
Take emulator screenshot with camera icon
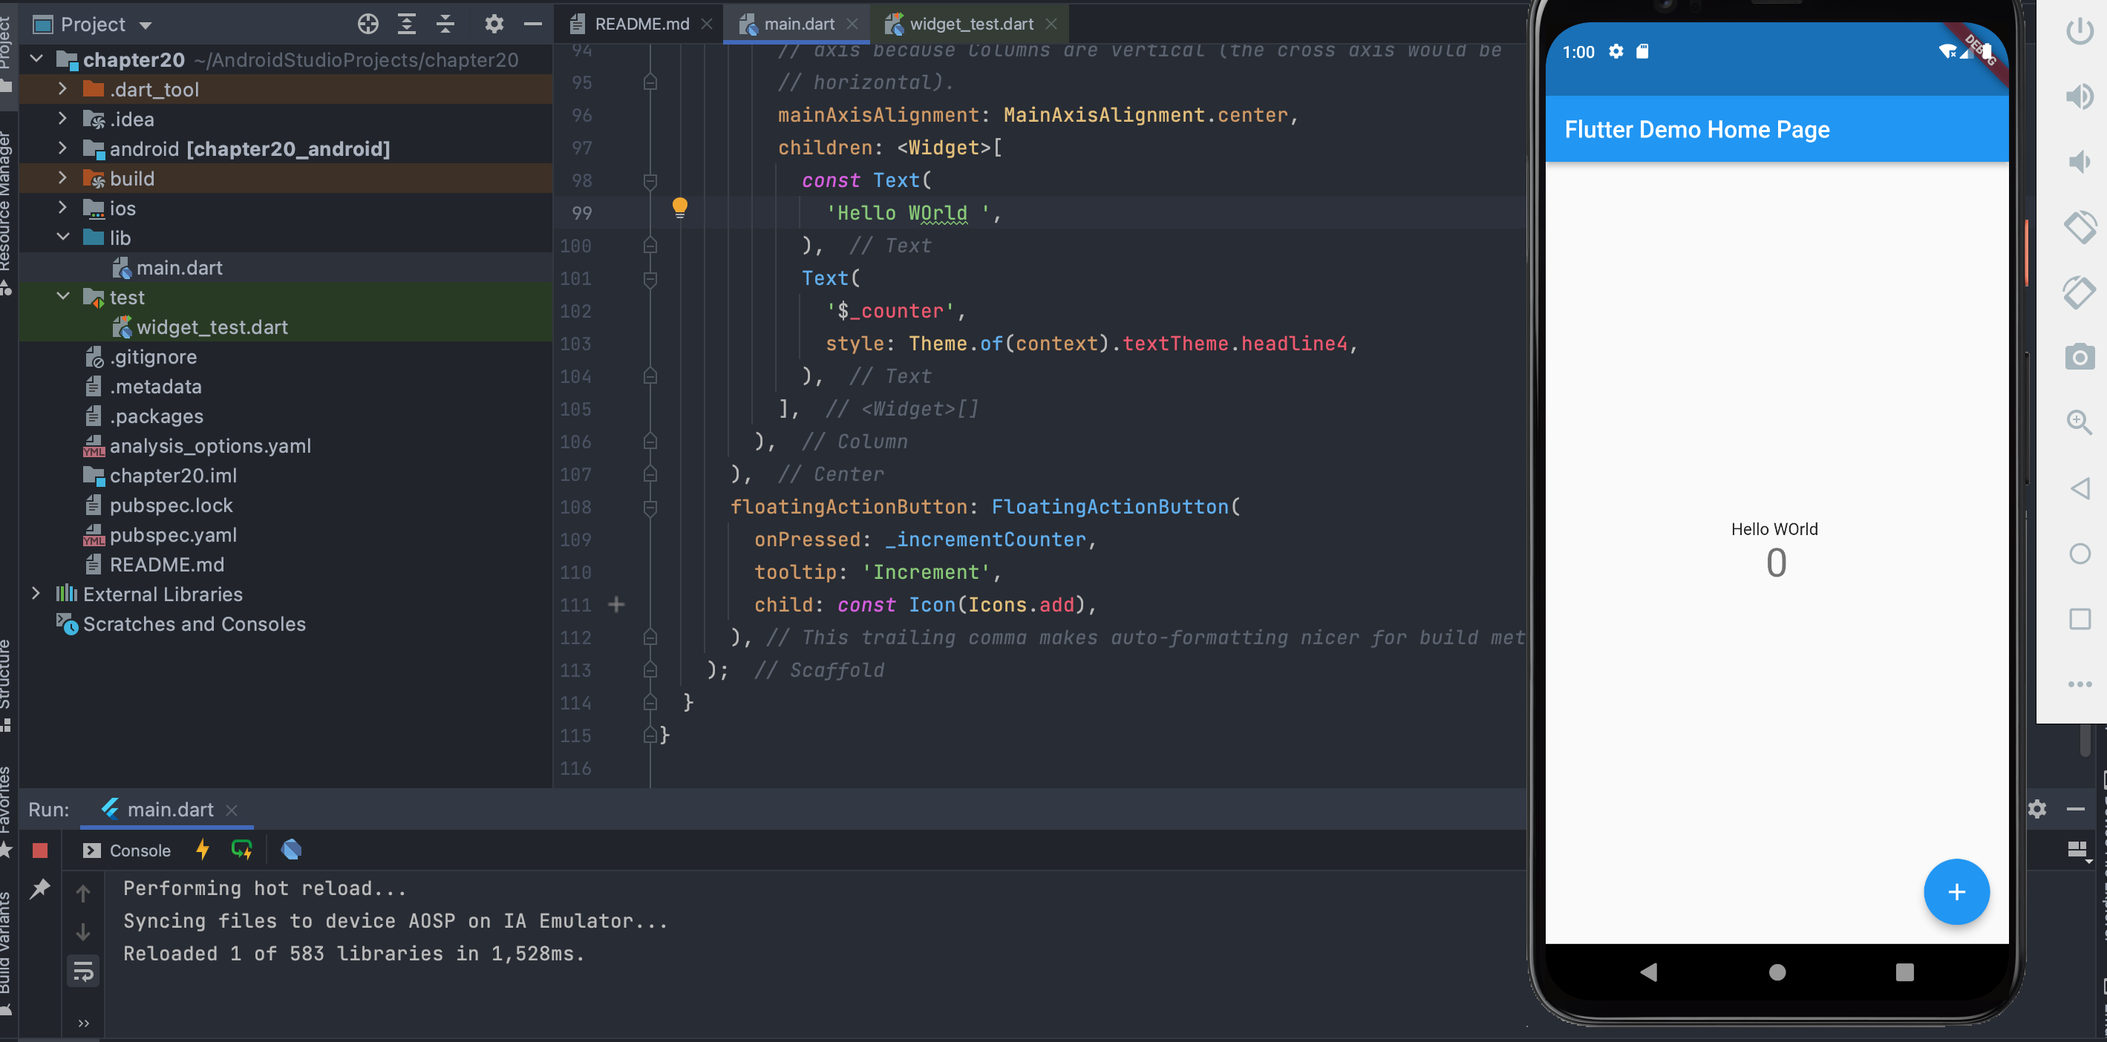click(x=2080, y=358)
